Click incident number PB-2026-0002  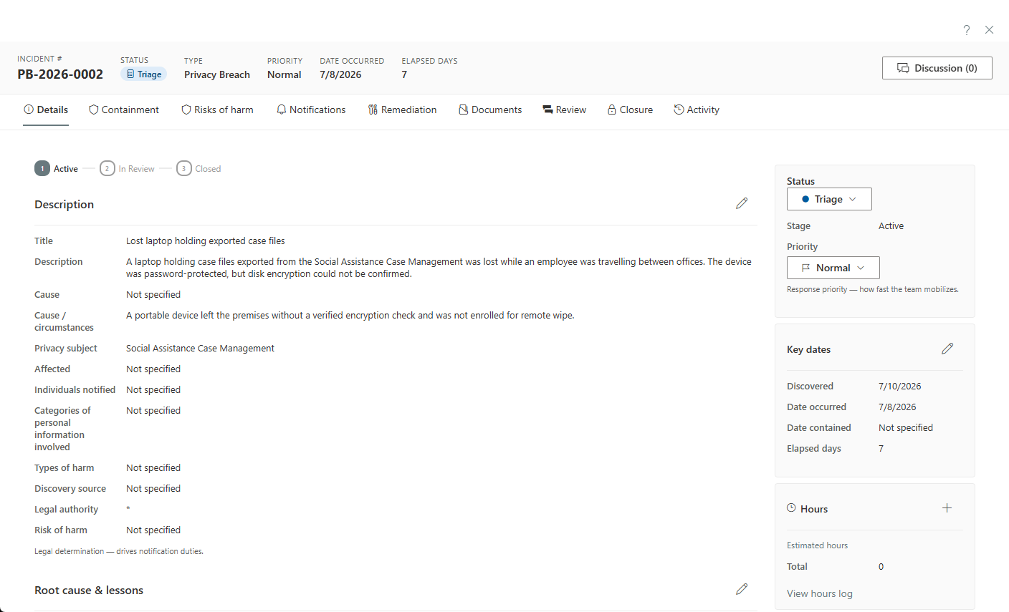coord(60,74)
